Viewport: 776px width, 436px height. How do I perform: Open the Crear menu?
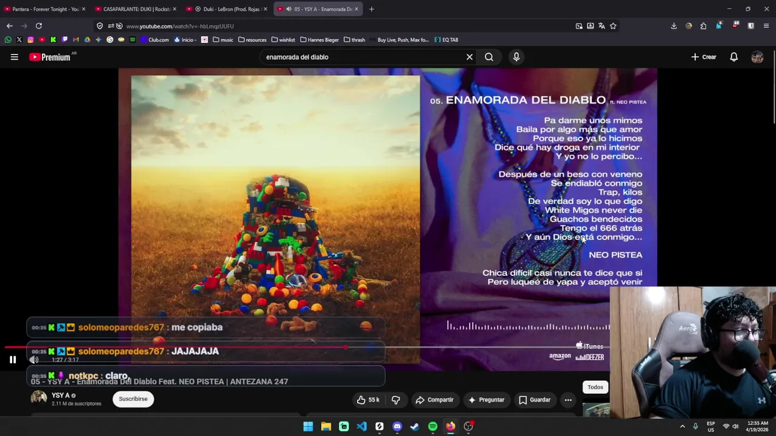pyautogui.click(x=704, y=57)
